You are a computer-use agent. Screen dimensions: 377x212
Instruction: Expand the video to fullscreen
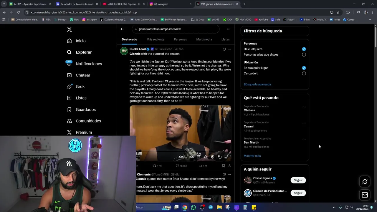coord(227,157)
